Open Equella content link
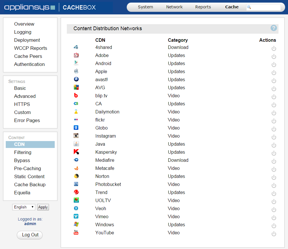Image resolution: width=288 pixels, height=249 pixels. 22,193
